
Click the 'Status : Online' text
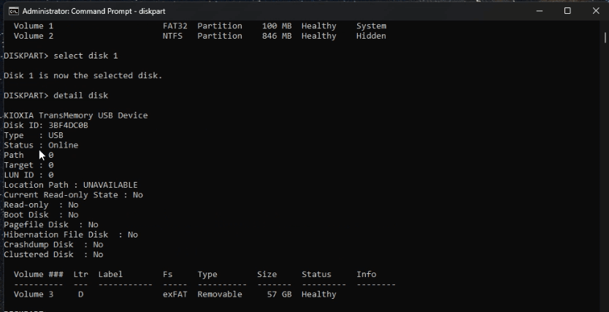[41, 145]
